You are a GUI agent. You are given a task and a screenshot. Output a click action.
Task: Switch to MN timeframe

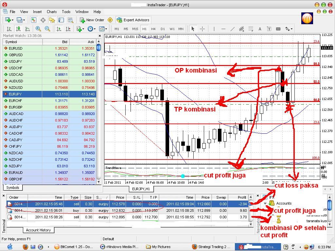181,29
